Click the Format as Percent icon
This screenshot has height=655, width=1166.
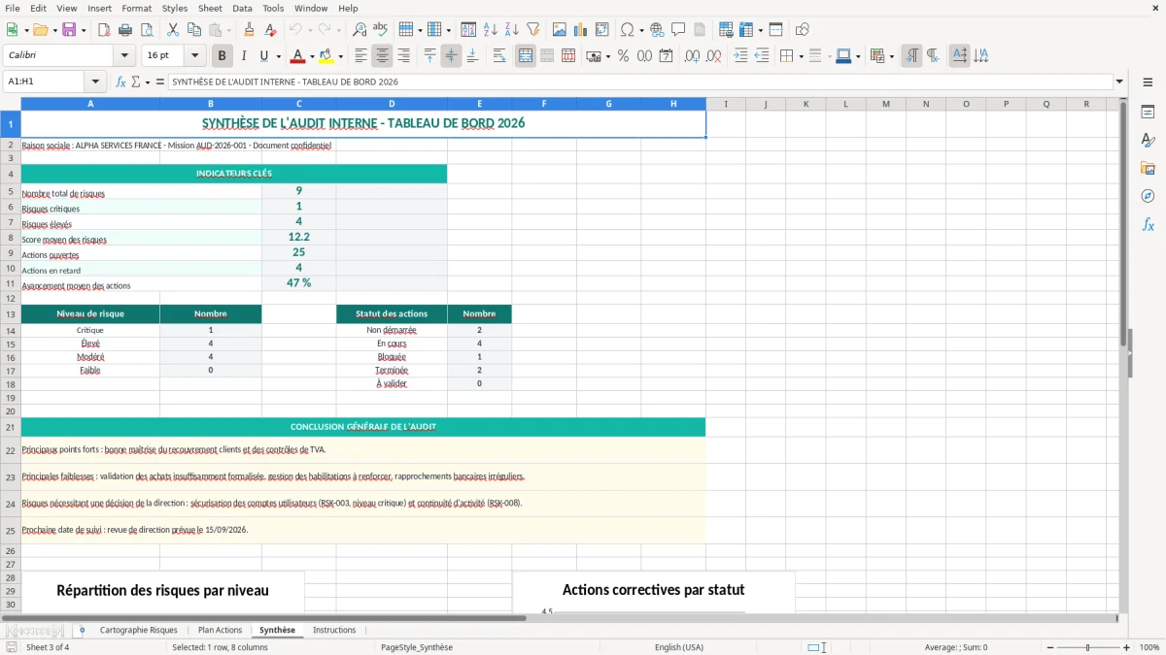pyautogui.click(x=623, y=56)
